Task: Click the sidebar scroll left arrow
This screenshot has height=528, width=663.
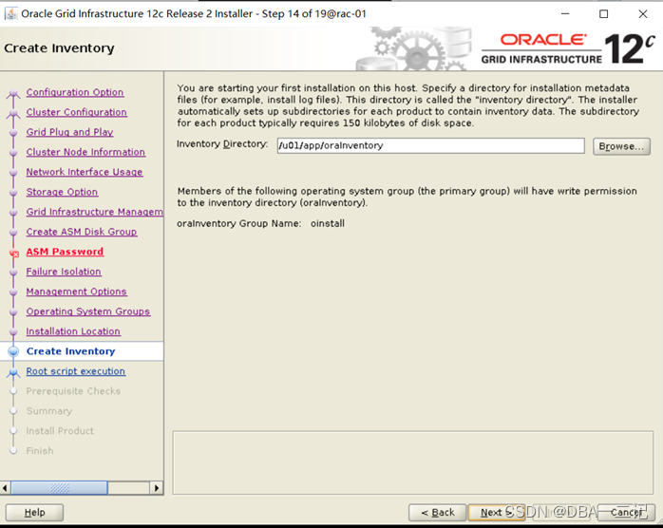Action: [x=5, y=488]
